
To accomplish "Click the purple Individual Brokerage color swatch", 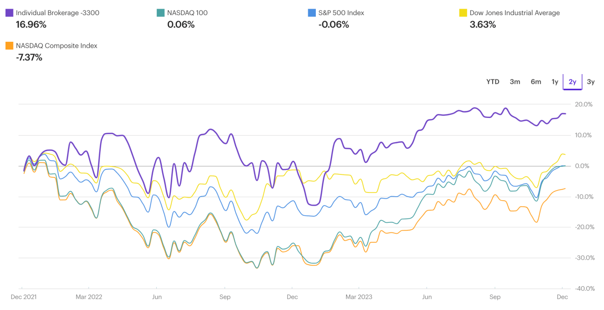I will coord(9,13).
